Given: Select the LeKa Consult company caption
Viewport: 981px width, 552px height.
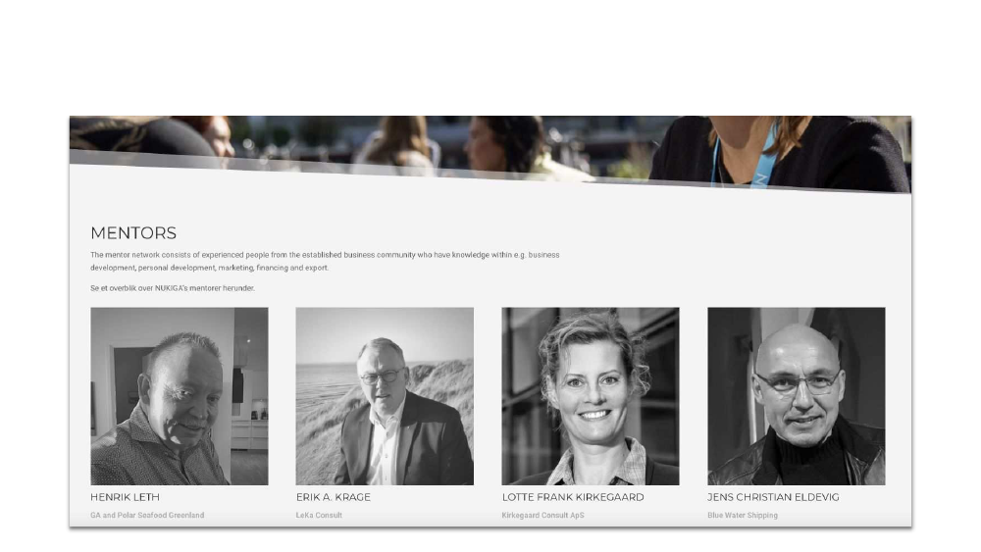Looking at the screenshot, I should click(319, 515).
